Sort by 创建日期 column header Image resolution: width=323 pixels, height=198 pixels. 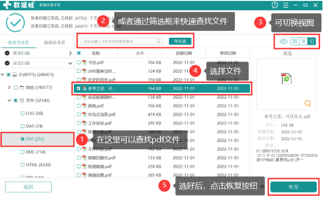[184, 53]
